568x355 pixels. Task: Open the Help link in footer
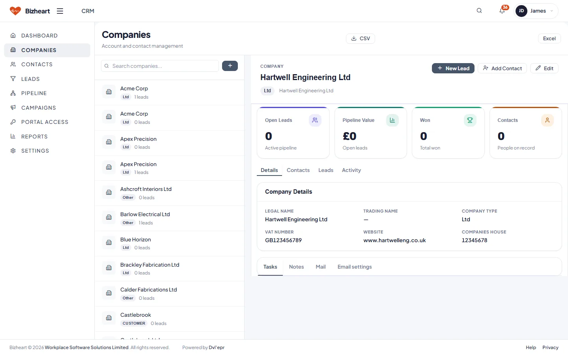click(531, 348)
